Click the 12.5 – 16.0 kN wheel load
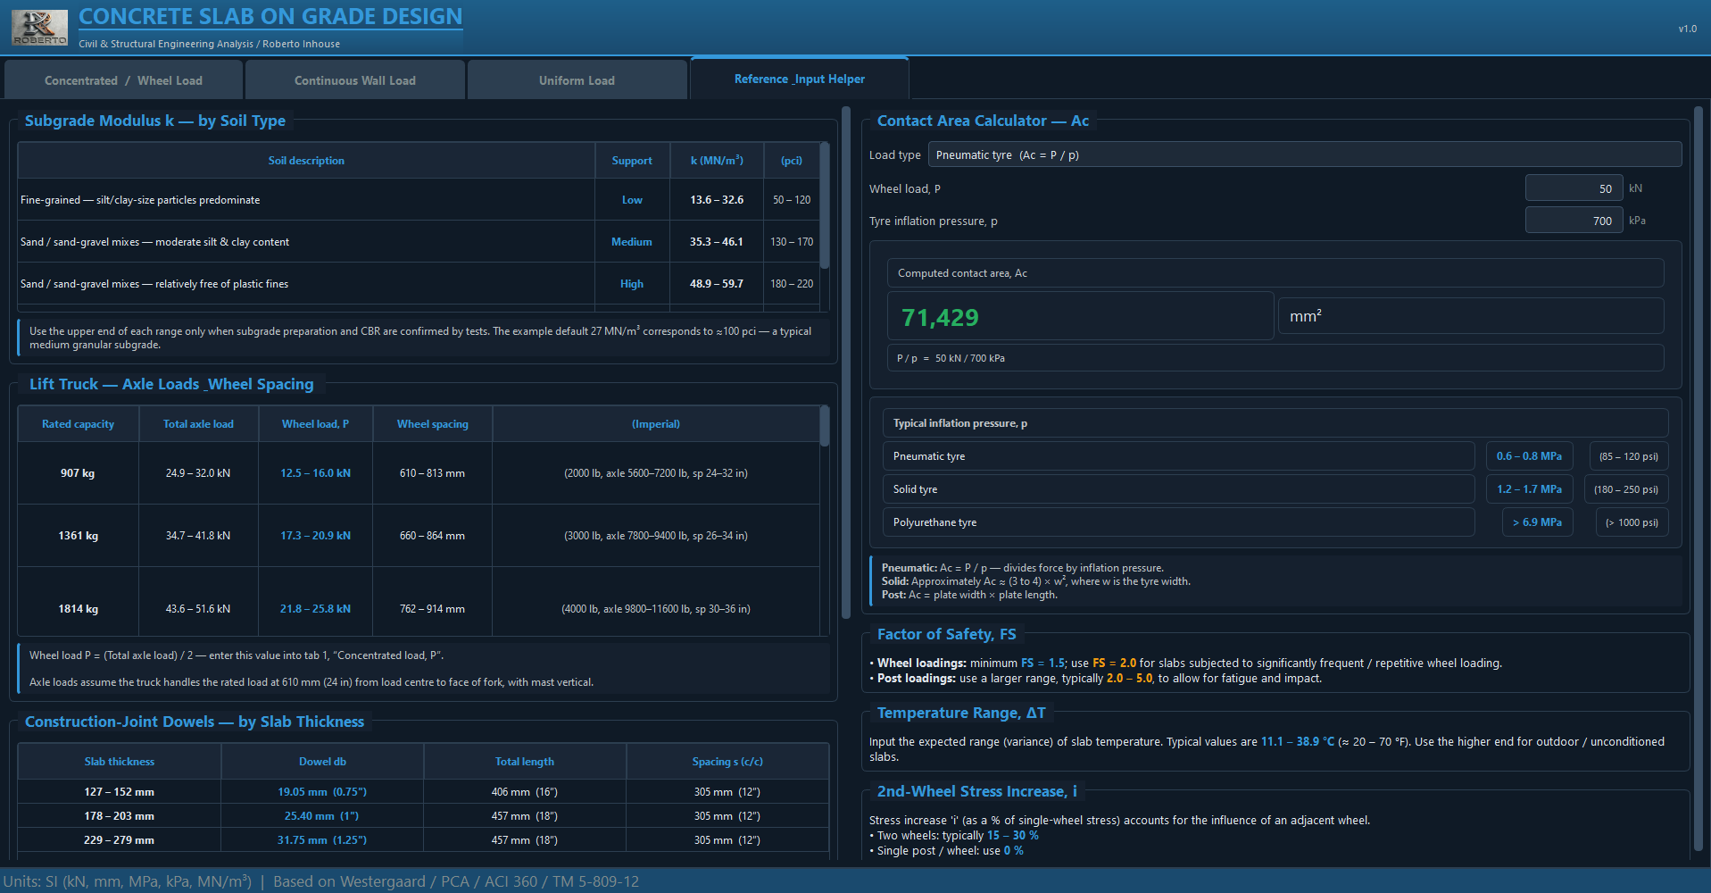The width and height of the screenshot is (1711, 893). coord(315,473)
